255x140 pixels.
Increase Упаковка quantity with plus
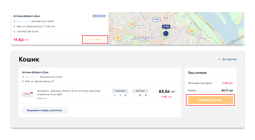click(x=125, y=95)
